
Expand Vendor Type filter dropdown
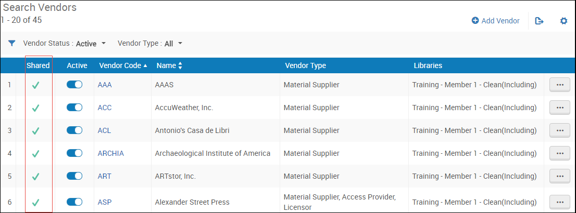click(180, 43)
